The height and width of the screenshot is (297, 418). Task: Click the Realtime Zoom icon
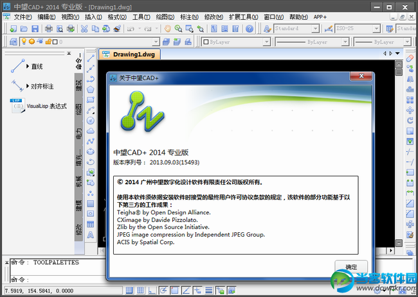tap(178, 28)
